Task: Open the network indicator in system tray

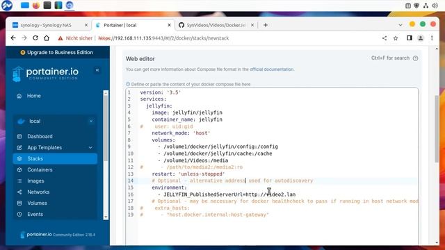Action: [426, 6]
